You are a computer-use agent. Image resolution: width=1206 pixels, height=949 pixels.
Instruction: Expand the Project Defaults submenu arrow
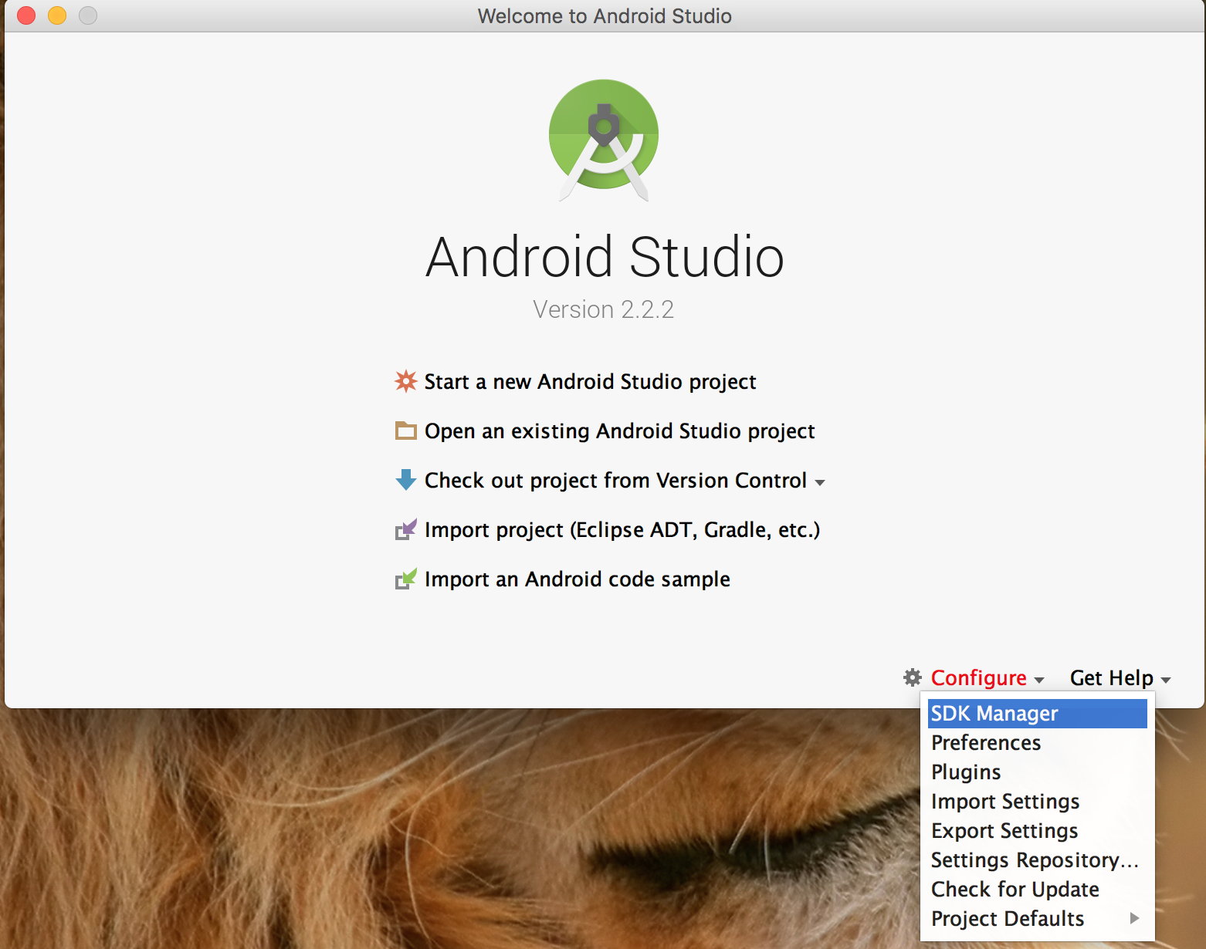click(x=1134, y=918)
